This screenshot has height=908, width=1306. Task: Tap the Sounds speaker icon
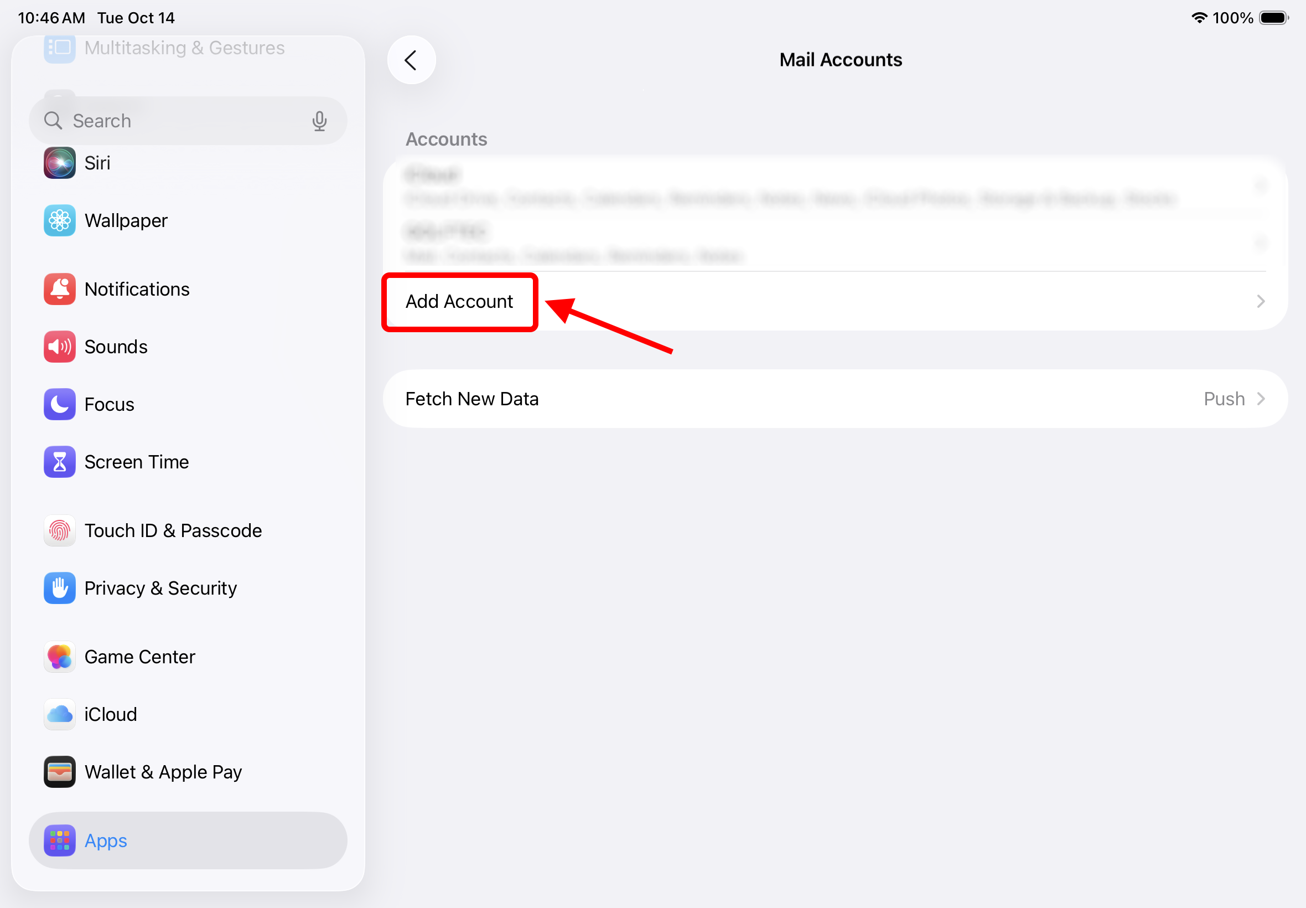(x=59, y=347)
